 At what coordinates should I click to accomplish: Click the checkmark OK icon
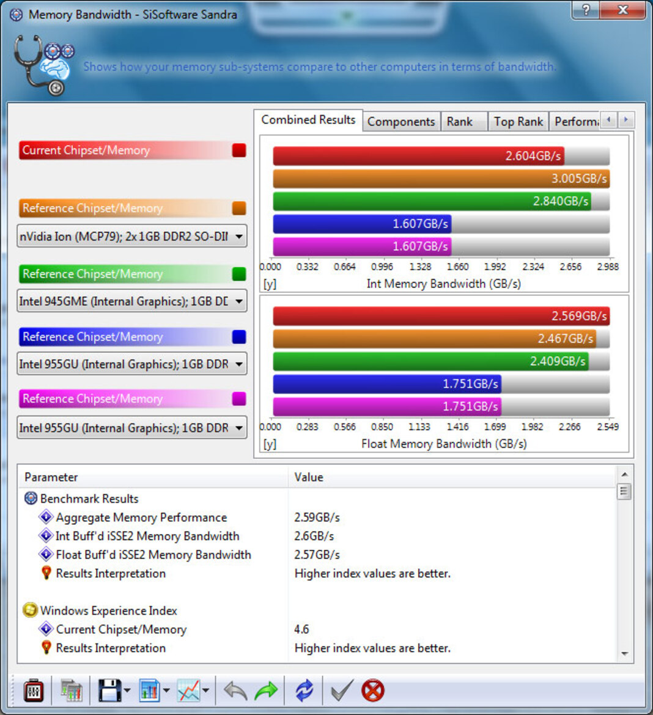point(342,690)
